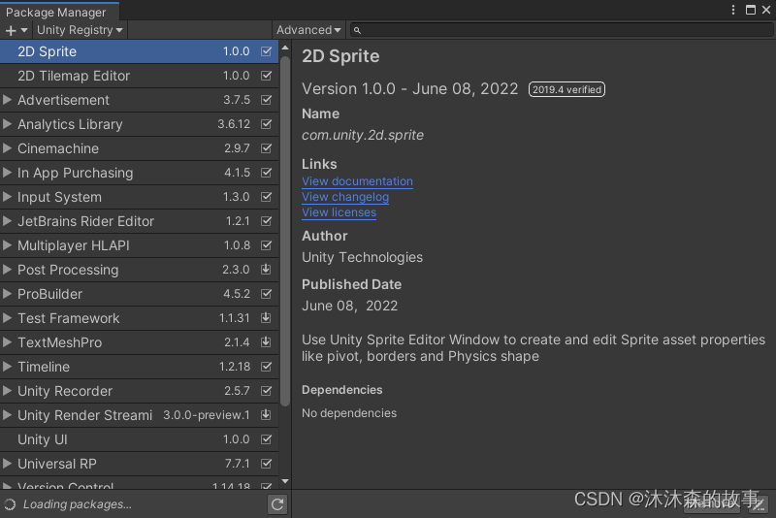
Task: Open the Unity Registry dropdown
Action: point(80,30)
